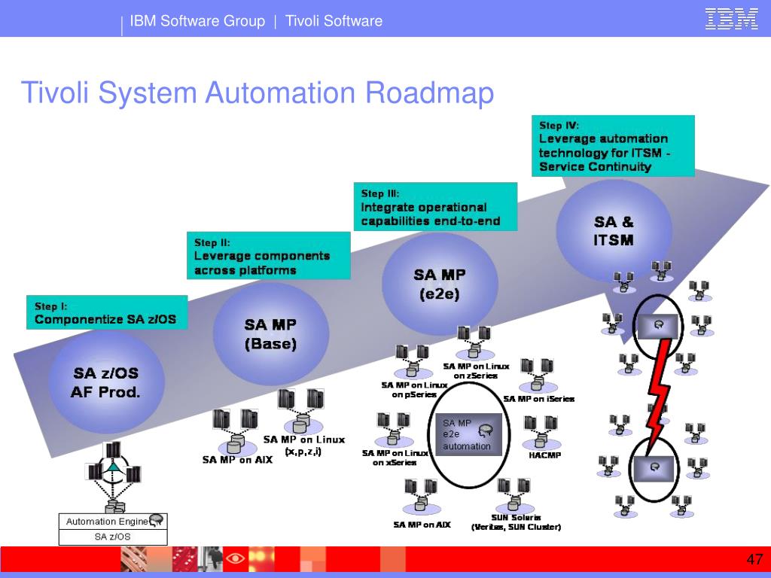The image size is (771, 578).
Task: Click the SA MP on Linux (x,p,z,i) label
Action: tap(303, 446)
